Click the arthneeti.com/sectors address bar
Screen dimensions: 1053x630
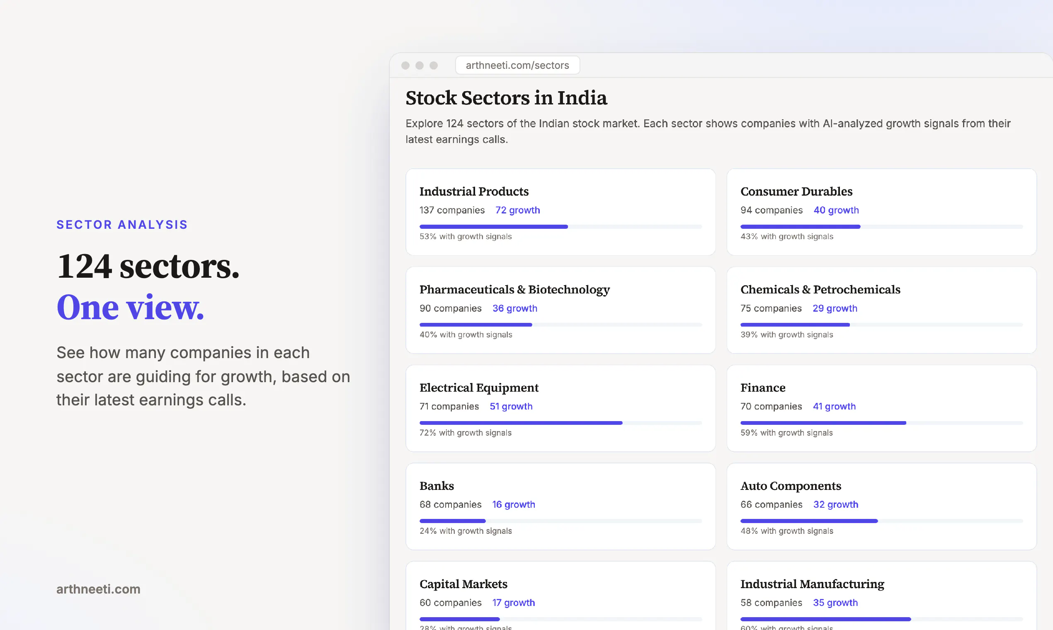tap(517, 65)
